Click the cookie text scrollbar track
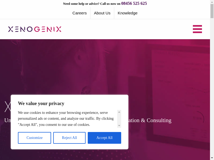Viewport: 214px width, 160px height. pyautogui.click(x=119, y=119)
